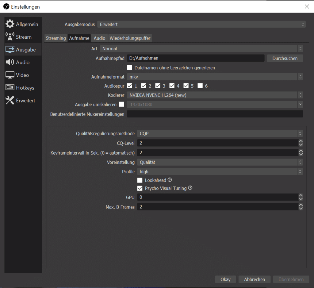Click into the CQ-Level value field
Screen dimensions: 314x288
coord(218,143)
